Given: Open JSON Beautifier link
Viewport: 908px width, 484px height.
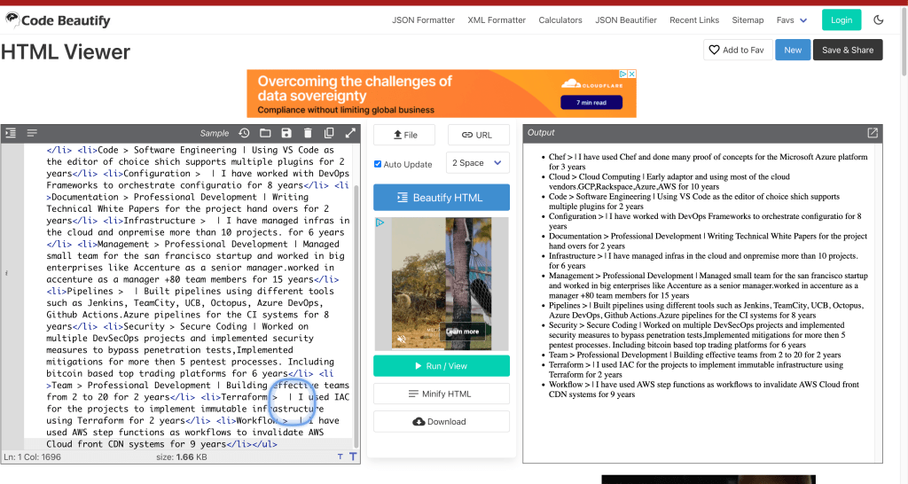Looking at the screenshot, I should tap(626, 20).
